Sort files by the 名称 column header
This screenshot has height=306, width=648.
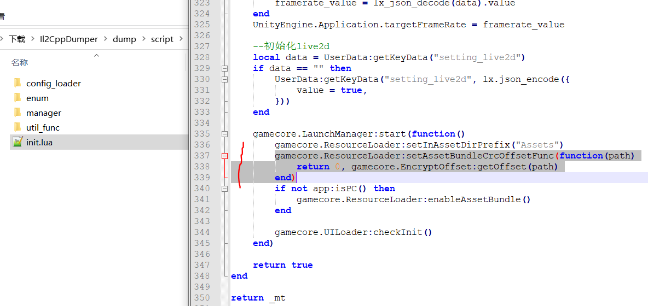20,63
